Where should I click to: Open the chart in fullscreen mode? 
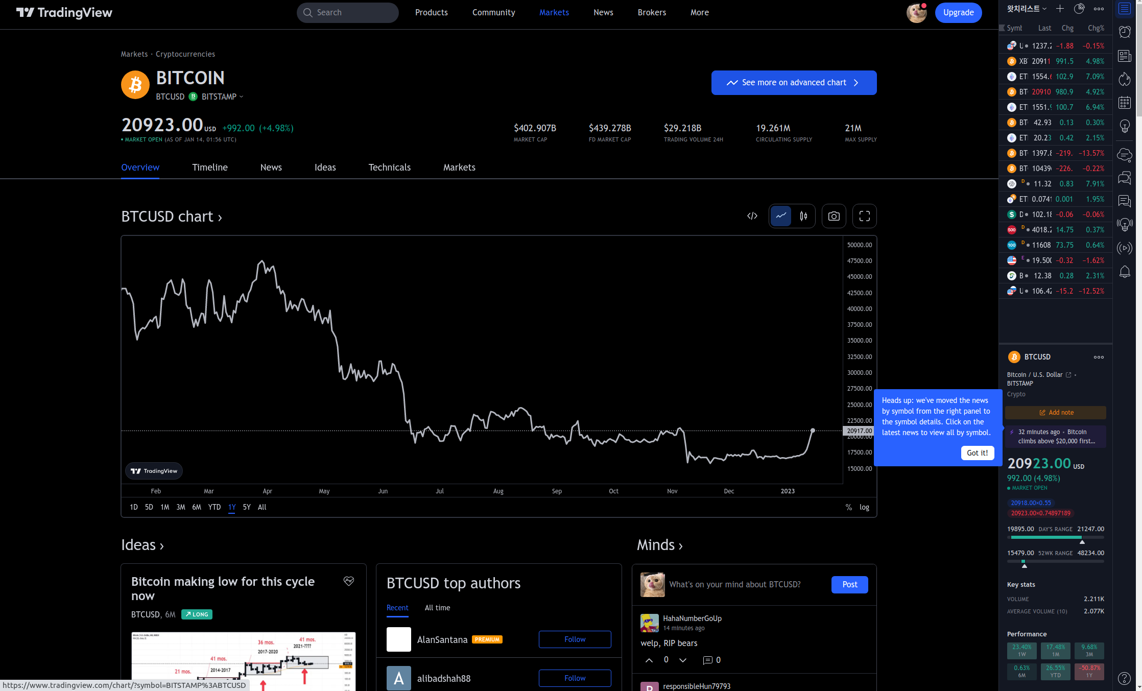(x=864, y=216)
